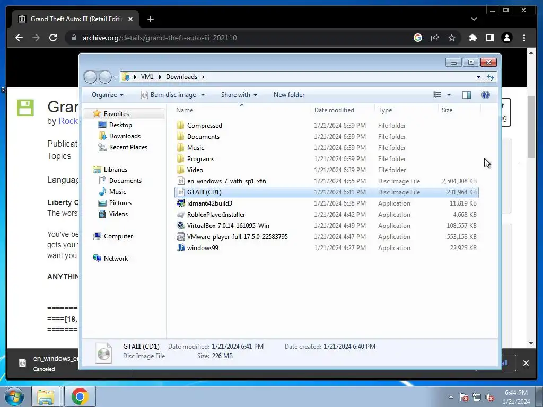Click the change view icon in Explorer
The height and width of the screenshot is (407, 543).
(x=437, y=95)
